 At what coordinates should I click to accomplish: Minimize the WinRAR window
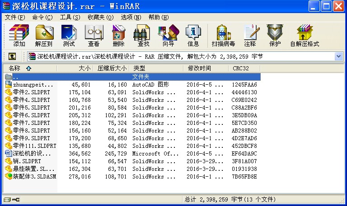(314, 6)
